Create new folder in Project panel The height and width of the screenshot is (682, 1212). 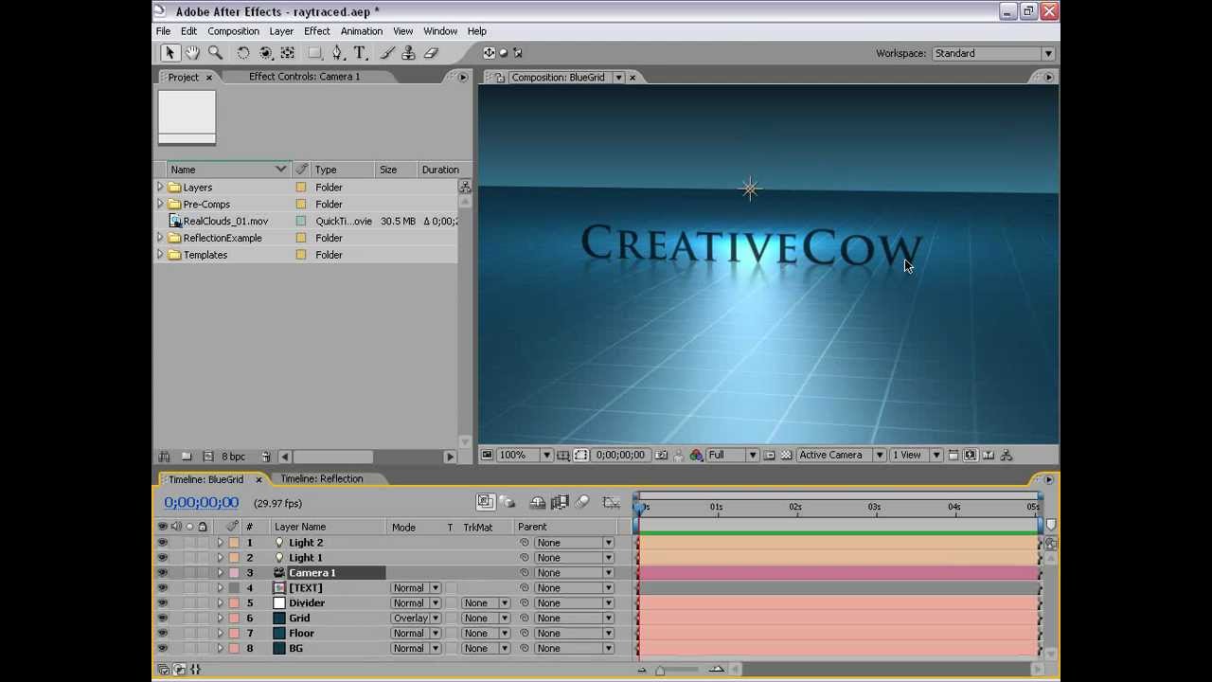[x=187, y=457]
